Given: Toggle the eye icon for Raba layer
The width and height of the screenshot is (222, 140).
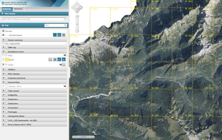Looking at the screenshot, I should [x=65, y=55].
